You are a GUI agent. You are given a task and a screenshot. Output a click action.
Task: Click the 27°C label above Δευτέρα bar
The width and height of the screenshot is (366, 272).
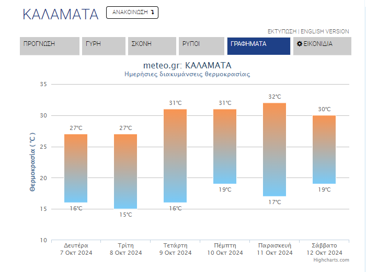click(76, 128)
